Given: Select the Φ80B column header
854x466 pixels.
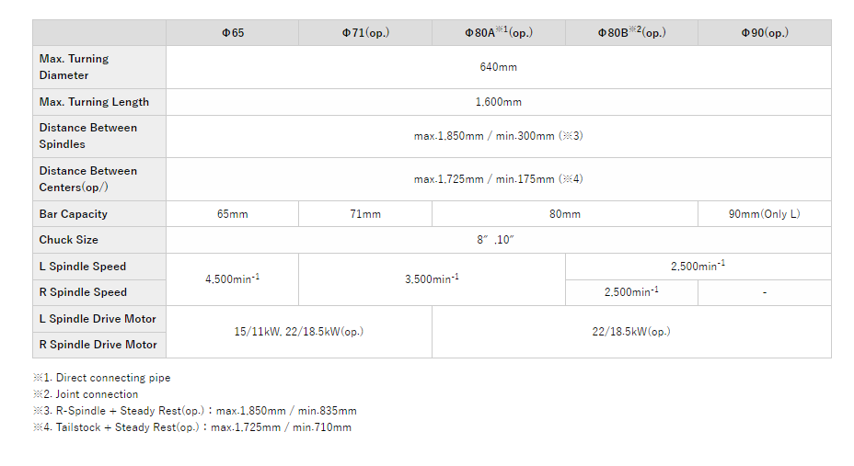Looking at the screenshot, I should tap(631, 33).
